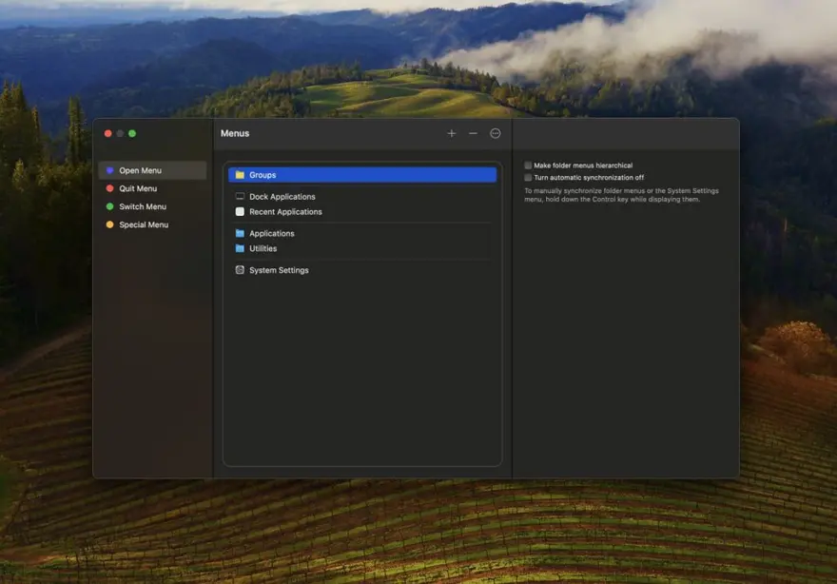Select the Recent Applications text
This screenshot has height=584, width=837.
285,212
